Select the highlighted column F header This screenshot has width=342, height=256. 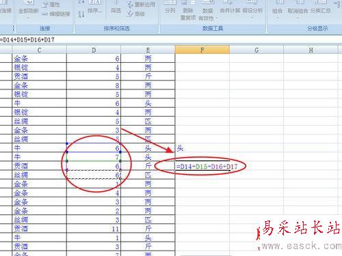pos(202,50)
